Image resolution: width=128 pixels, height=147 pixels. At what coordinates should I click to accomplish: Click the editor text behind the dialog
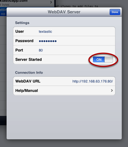pyautogui.click(x=77, y=6)
